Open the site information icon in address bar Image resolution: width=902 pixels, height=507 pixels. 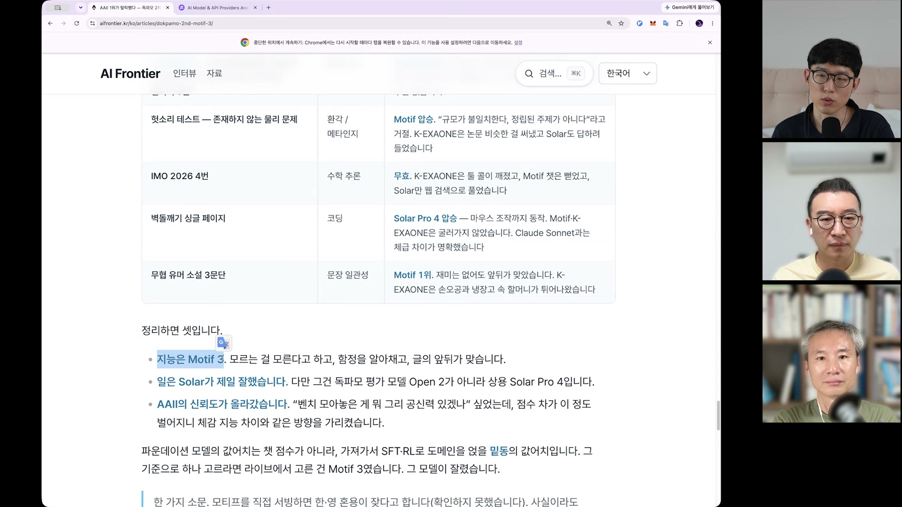point(93,23)
